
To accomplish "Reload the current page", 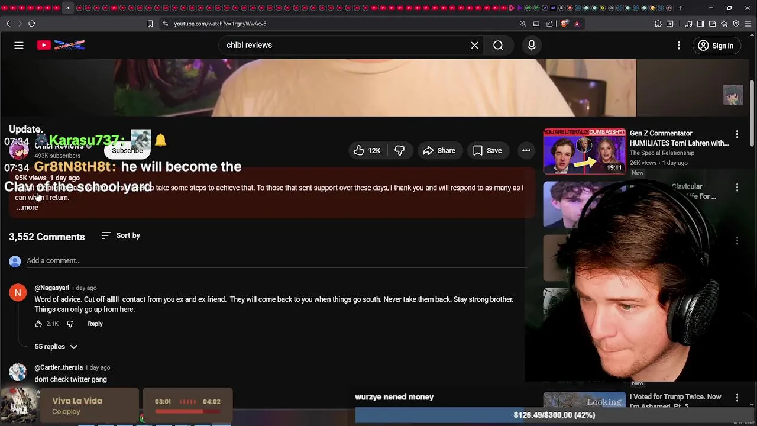I will coord(32,24).
